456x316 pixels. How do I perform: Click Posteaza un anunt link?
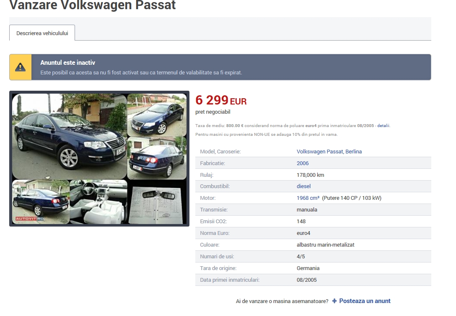[x=365, y=301]
